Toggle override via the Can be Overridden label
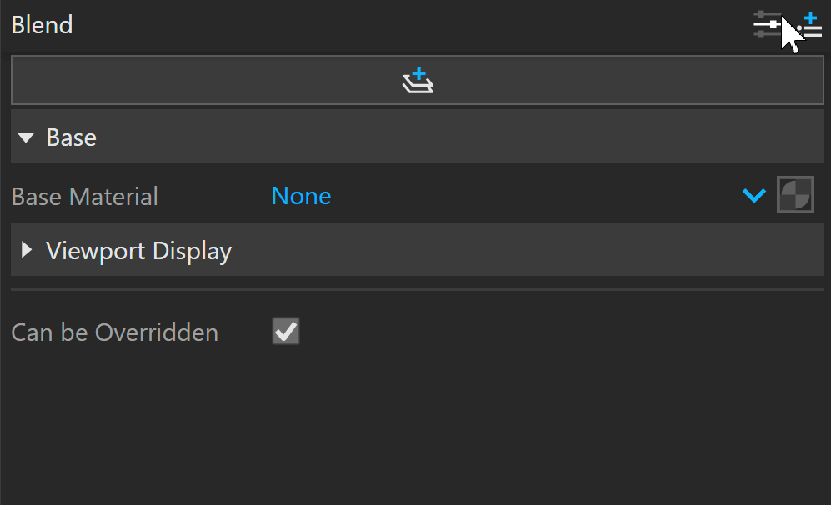The height and width of the screenshot is (505, 831). [x=114, y=332]
